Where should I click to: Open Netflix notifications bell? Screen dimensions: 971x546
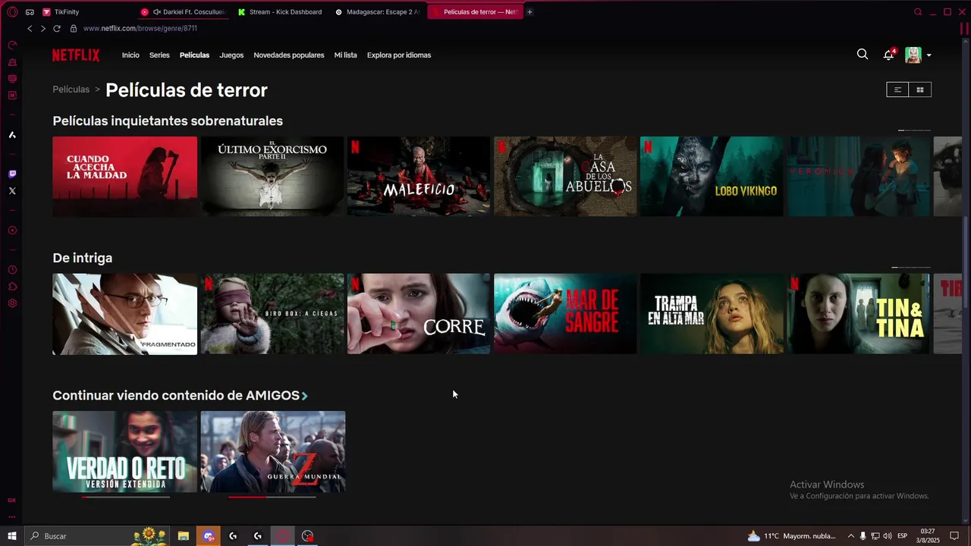point(888,55)
